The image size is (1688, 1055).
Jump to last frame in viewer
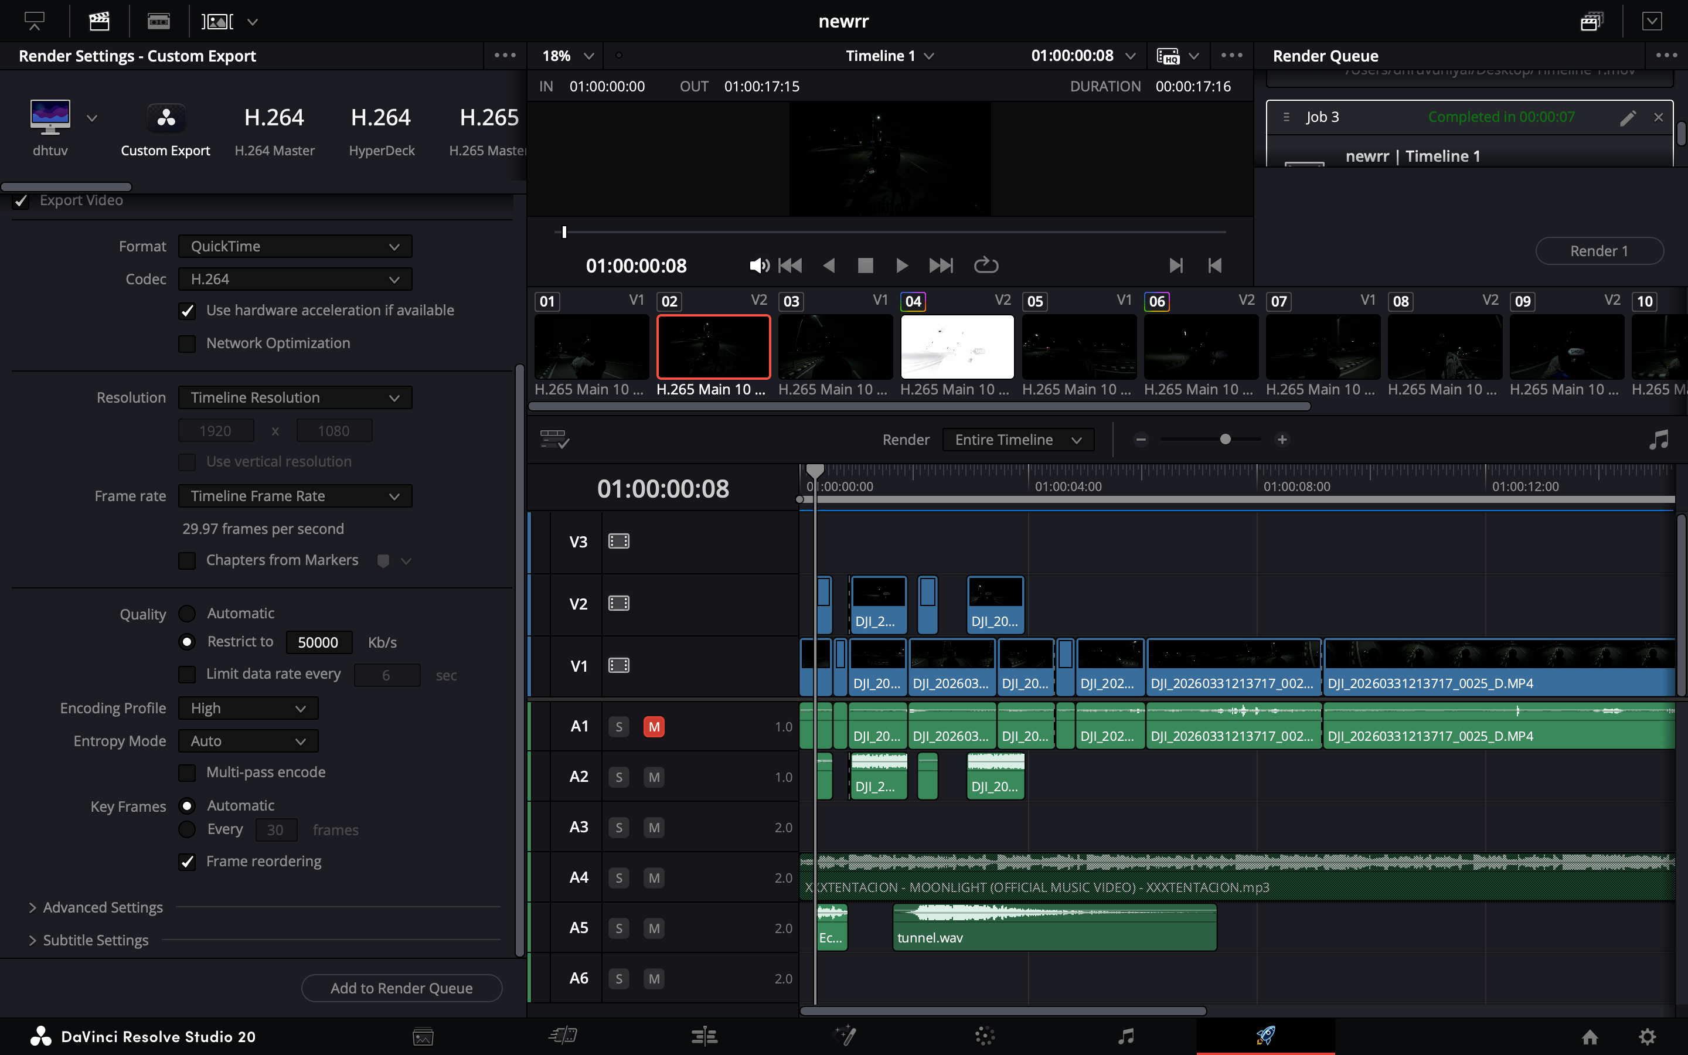point(940,265)
